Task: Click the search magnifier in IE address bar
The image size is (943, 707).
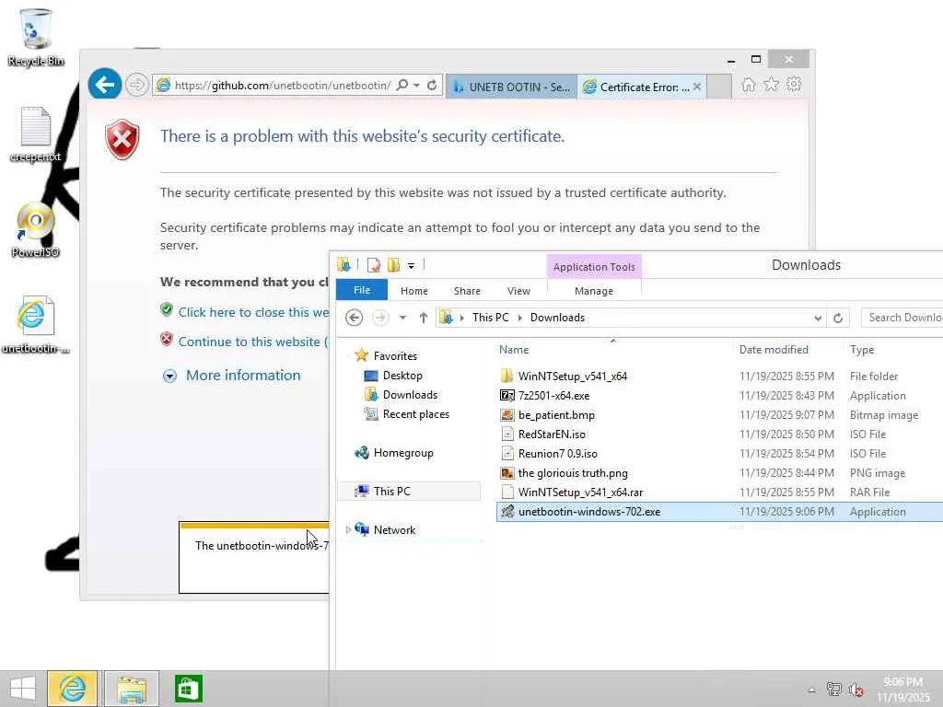Action: click(402, 86)
